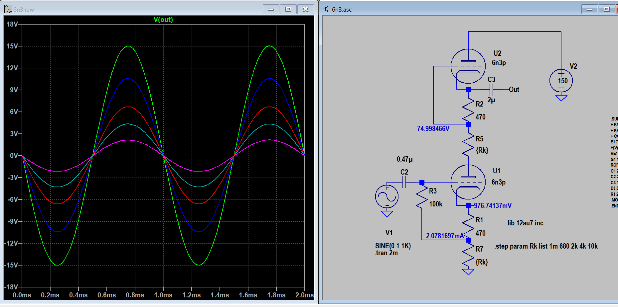
Task: Click the 100k value of R3
Action: point(436,204)
